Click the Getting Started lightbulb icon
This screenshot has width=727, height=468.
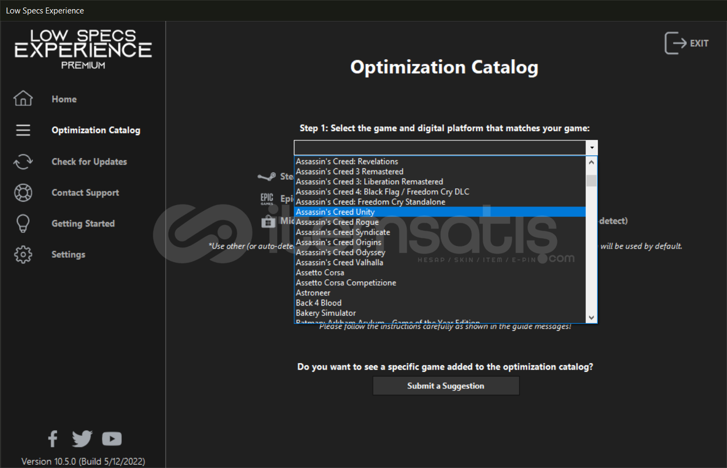(x=23, y=223)
